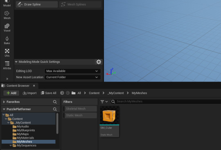Click the Import button
Image resolution: width=221 pixels, height=150 pixels.
tap(29, 93)
